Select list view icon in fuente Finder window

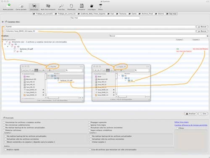pos(37,70)
